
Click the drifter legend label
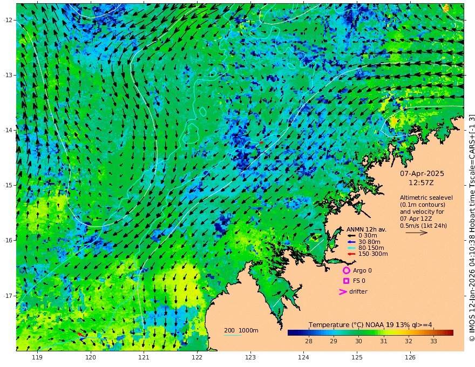pyautogui.click(x=358, y=291)
